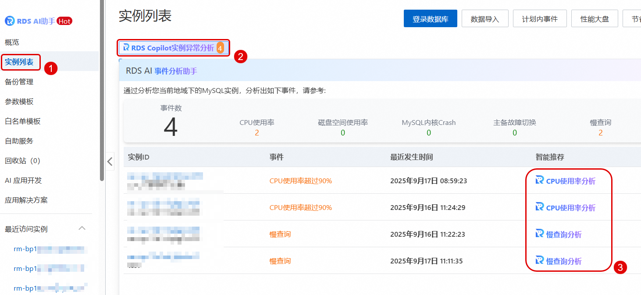Click the Copilot icon in the 11:24:29 row
The image size is (641, 295).
click(x=540, y=207)
